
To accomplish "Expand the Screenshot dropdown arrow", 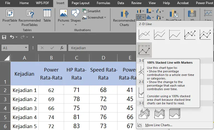I will point(105,17).
